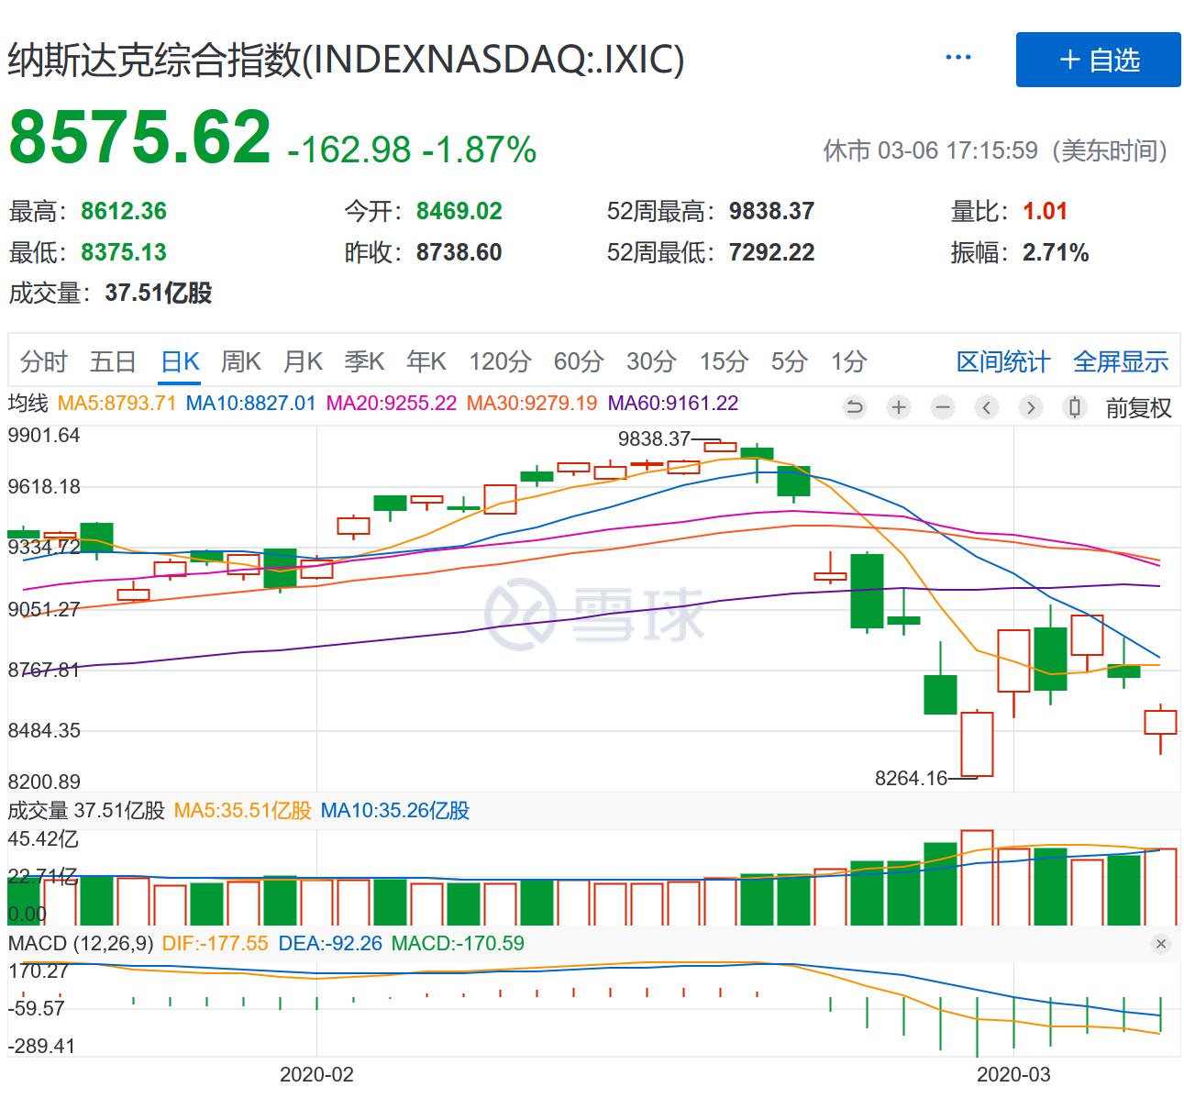Switch to the 120分 interval tab

[x=500, y=361]
